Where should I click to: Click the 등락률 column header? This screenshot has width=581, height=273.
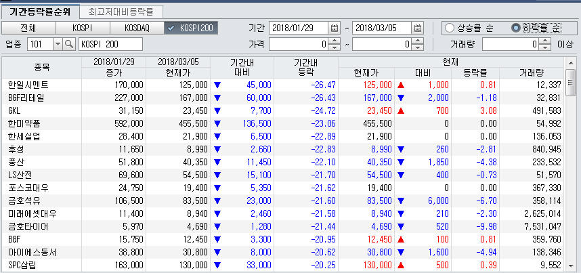point(475,73)
